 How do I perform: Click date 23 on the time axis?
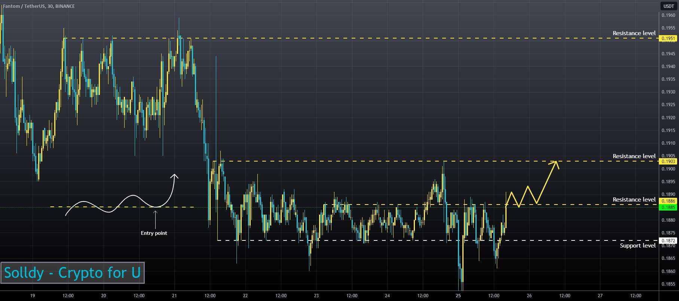pos(316,296)
